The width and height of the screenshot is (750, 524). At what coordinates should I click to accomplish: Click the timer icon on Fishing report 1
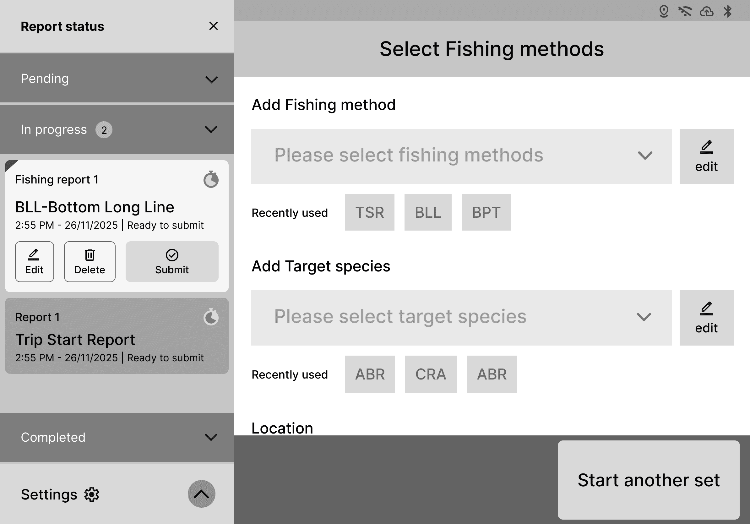coord(211,179)
